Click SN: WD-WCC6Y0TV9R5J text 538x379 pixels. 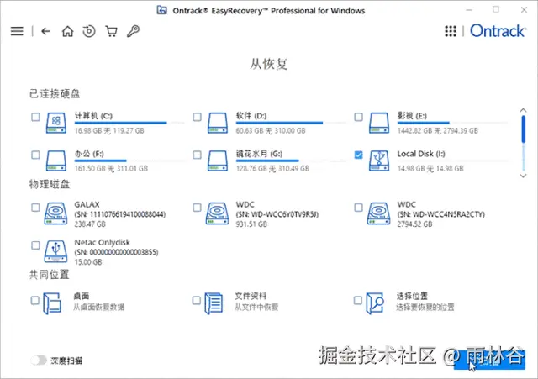(x=277, y=214)
